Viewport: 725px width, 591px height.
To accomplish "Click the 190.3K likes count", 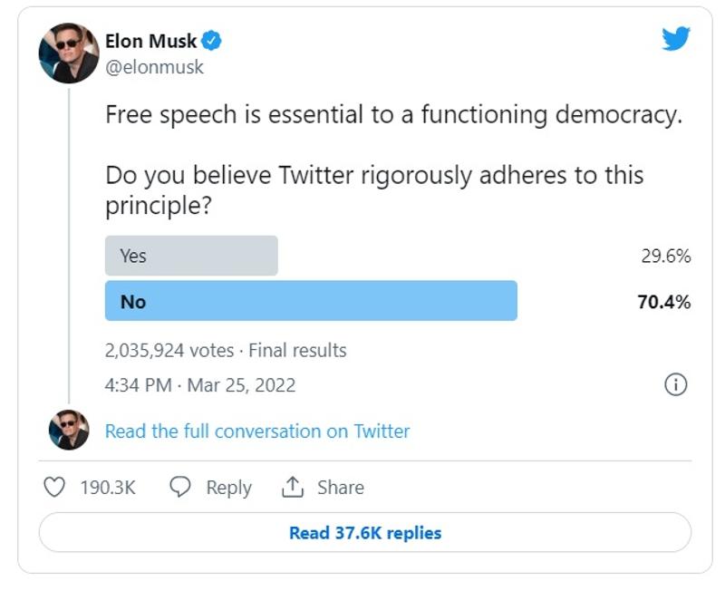I will point(108,488).
